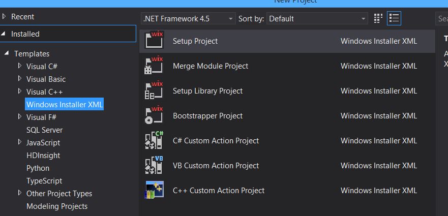This screenshot has height=216, width=448.
Task: Open the .NET Framework version dropdown
Action: pos(188,19)
